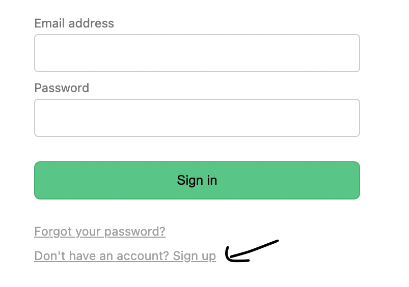
Task: Select the text box under Email address
Action: (x=197, y=53)
